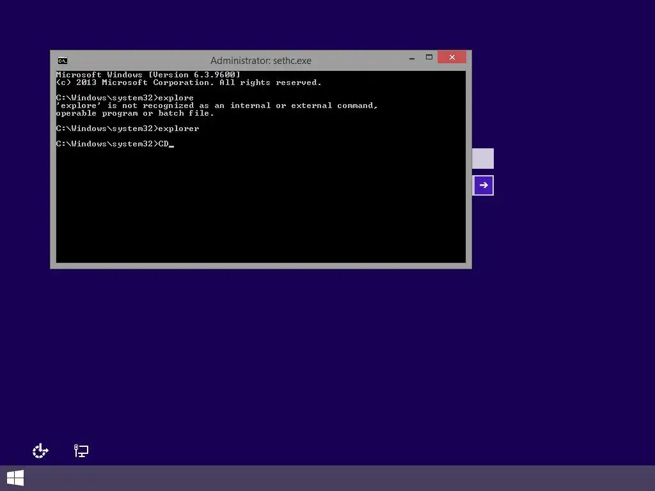This screenshot has height=491, width=655.
Task: Click the line 'C:\Windows\system32>explorer'
Action: (x=127, y=129)
